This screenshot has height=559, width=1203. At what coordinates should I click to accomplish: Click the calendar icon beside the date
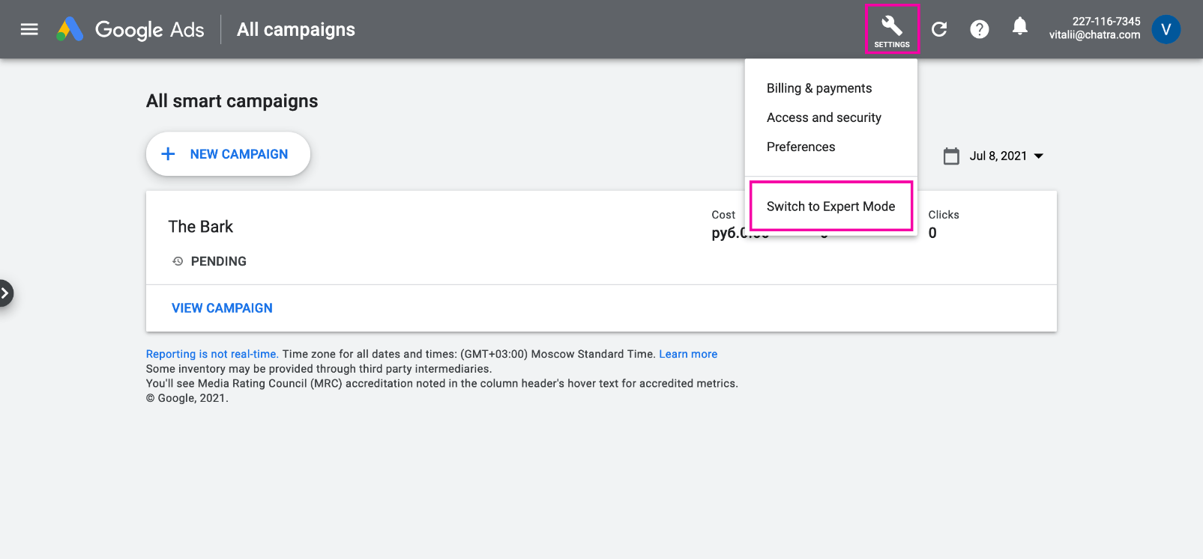click(x=951, y=156)
